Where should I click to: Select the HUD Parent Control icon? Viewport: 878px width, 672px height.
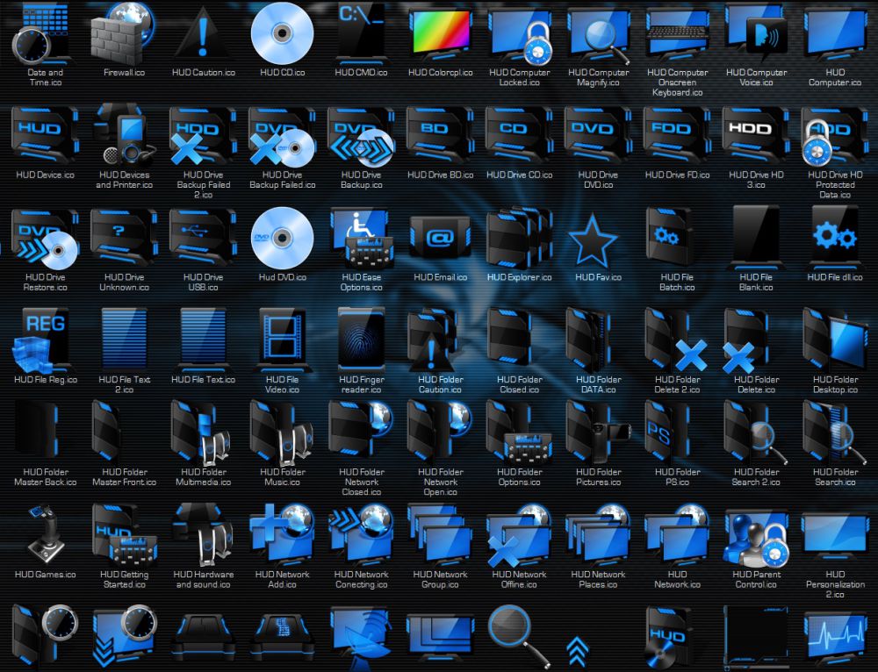(x=756, y=535)
